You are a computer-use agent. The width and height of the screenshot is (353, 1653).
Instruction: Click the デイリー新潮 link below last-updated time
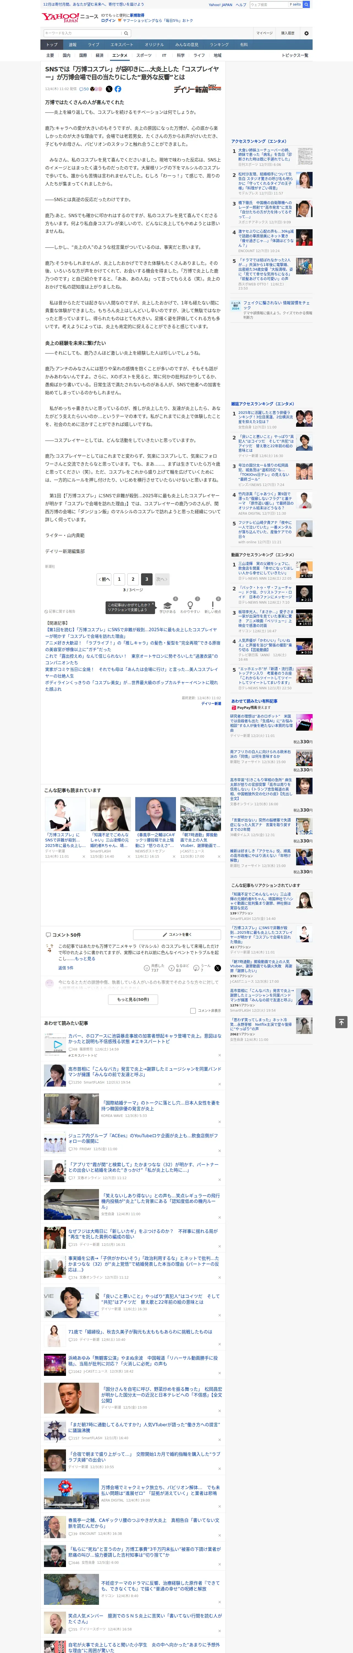coord(211,703)
